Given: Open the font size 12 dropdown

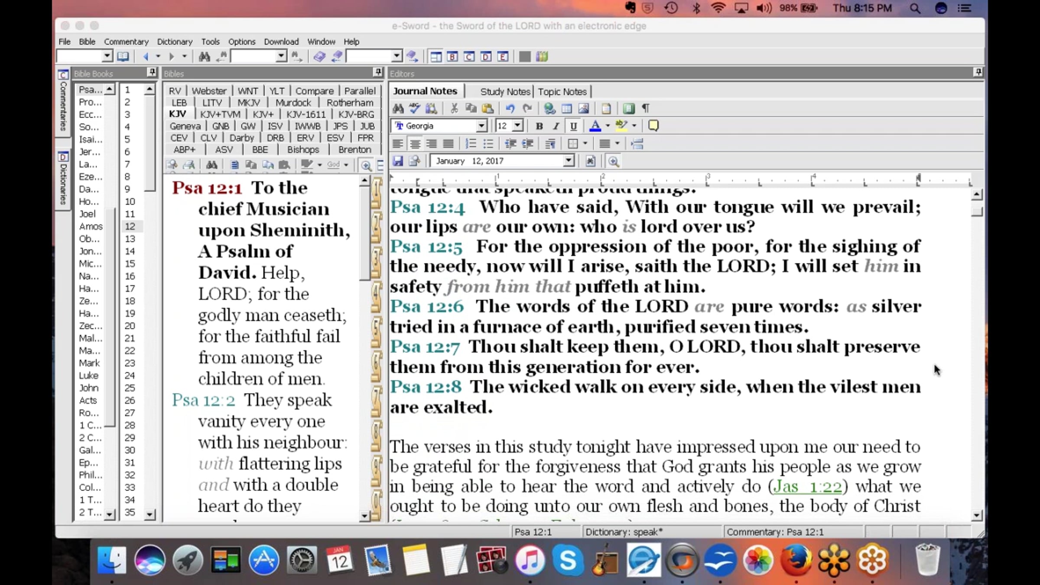Looking at the screenshot, I should point(517,126).
